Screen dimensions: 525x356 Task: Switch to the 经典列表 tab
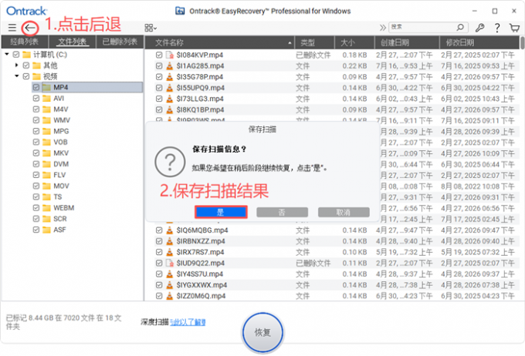click(25, 42)
